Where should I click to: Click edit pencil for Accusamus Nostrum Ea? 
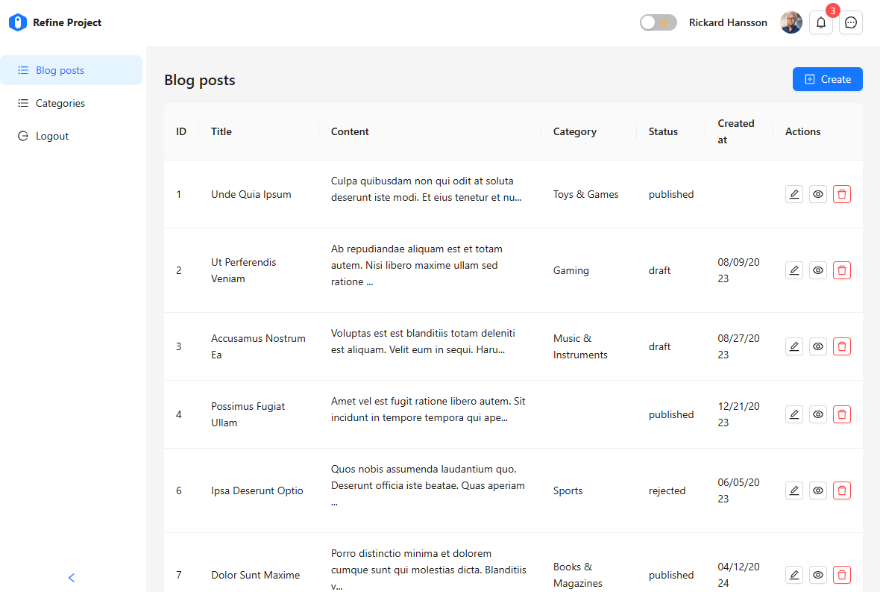pos(794,346)
